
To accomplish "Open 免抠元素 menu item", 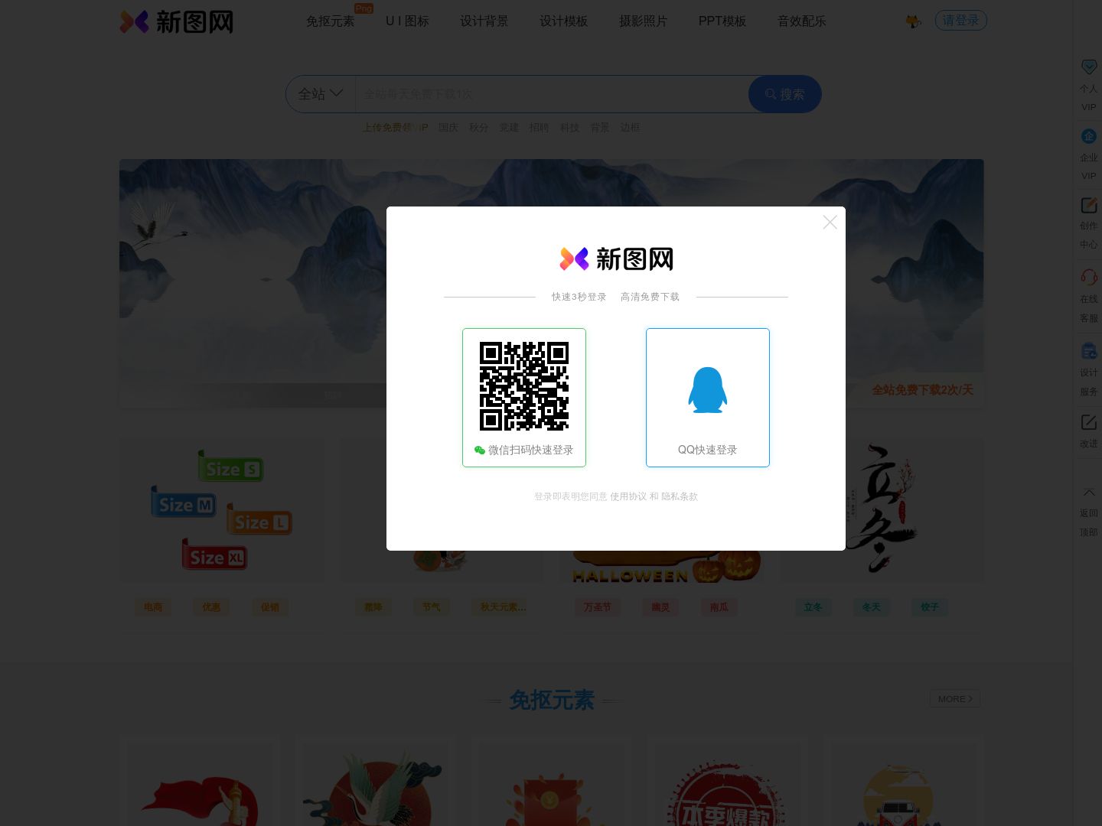I will pos(330,21).
